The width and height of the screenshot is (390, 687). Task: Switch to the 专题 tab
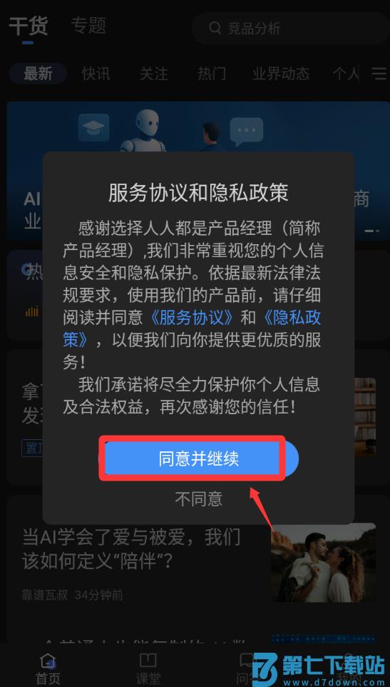tap(88, 26)
